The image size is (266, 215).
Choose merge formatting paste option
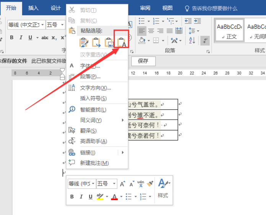click(96, 42)
